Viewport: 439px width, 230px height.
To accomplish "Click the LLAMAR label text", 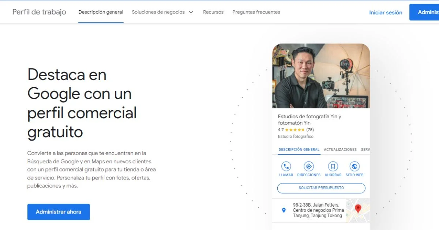I will pyautogui.click(x=286, y=175).
